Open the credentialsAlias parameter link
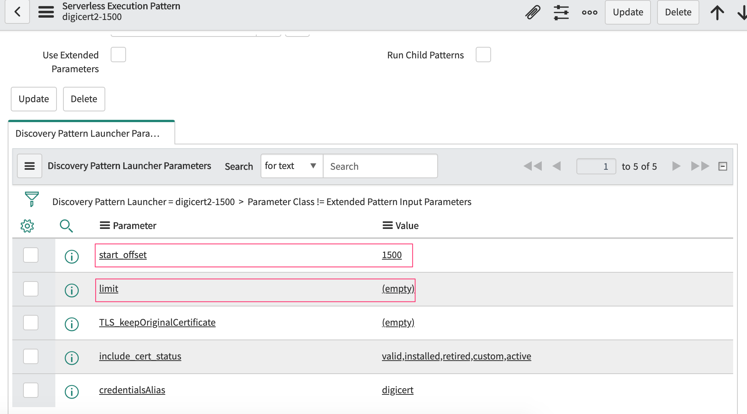This screenshot has width=747, height=414. [132, 390]
